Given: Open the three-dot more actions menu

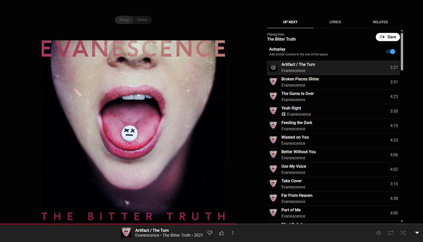Looking at the screenshot, I should click(233, 233).
